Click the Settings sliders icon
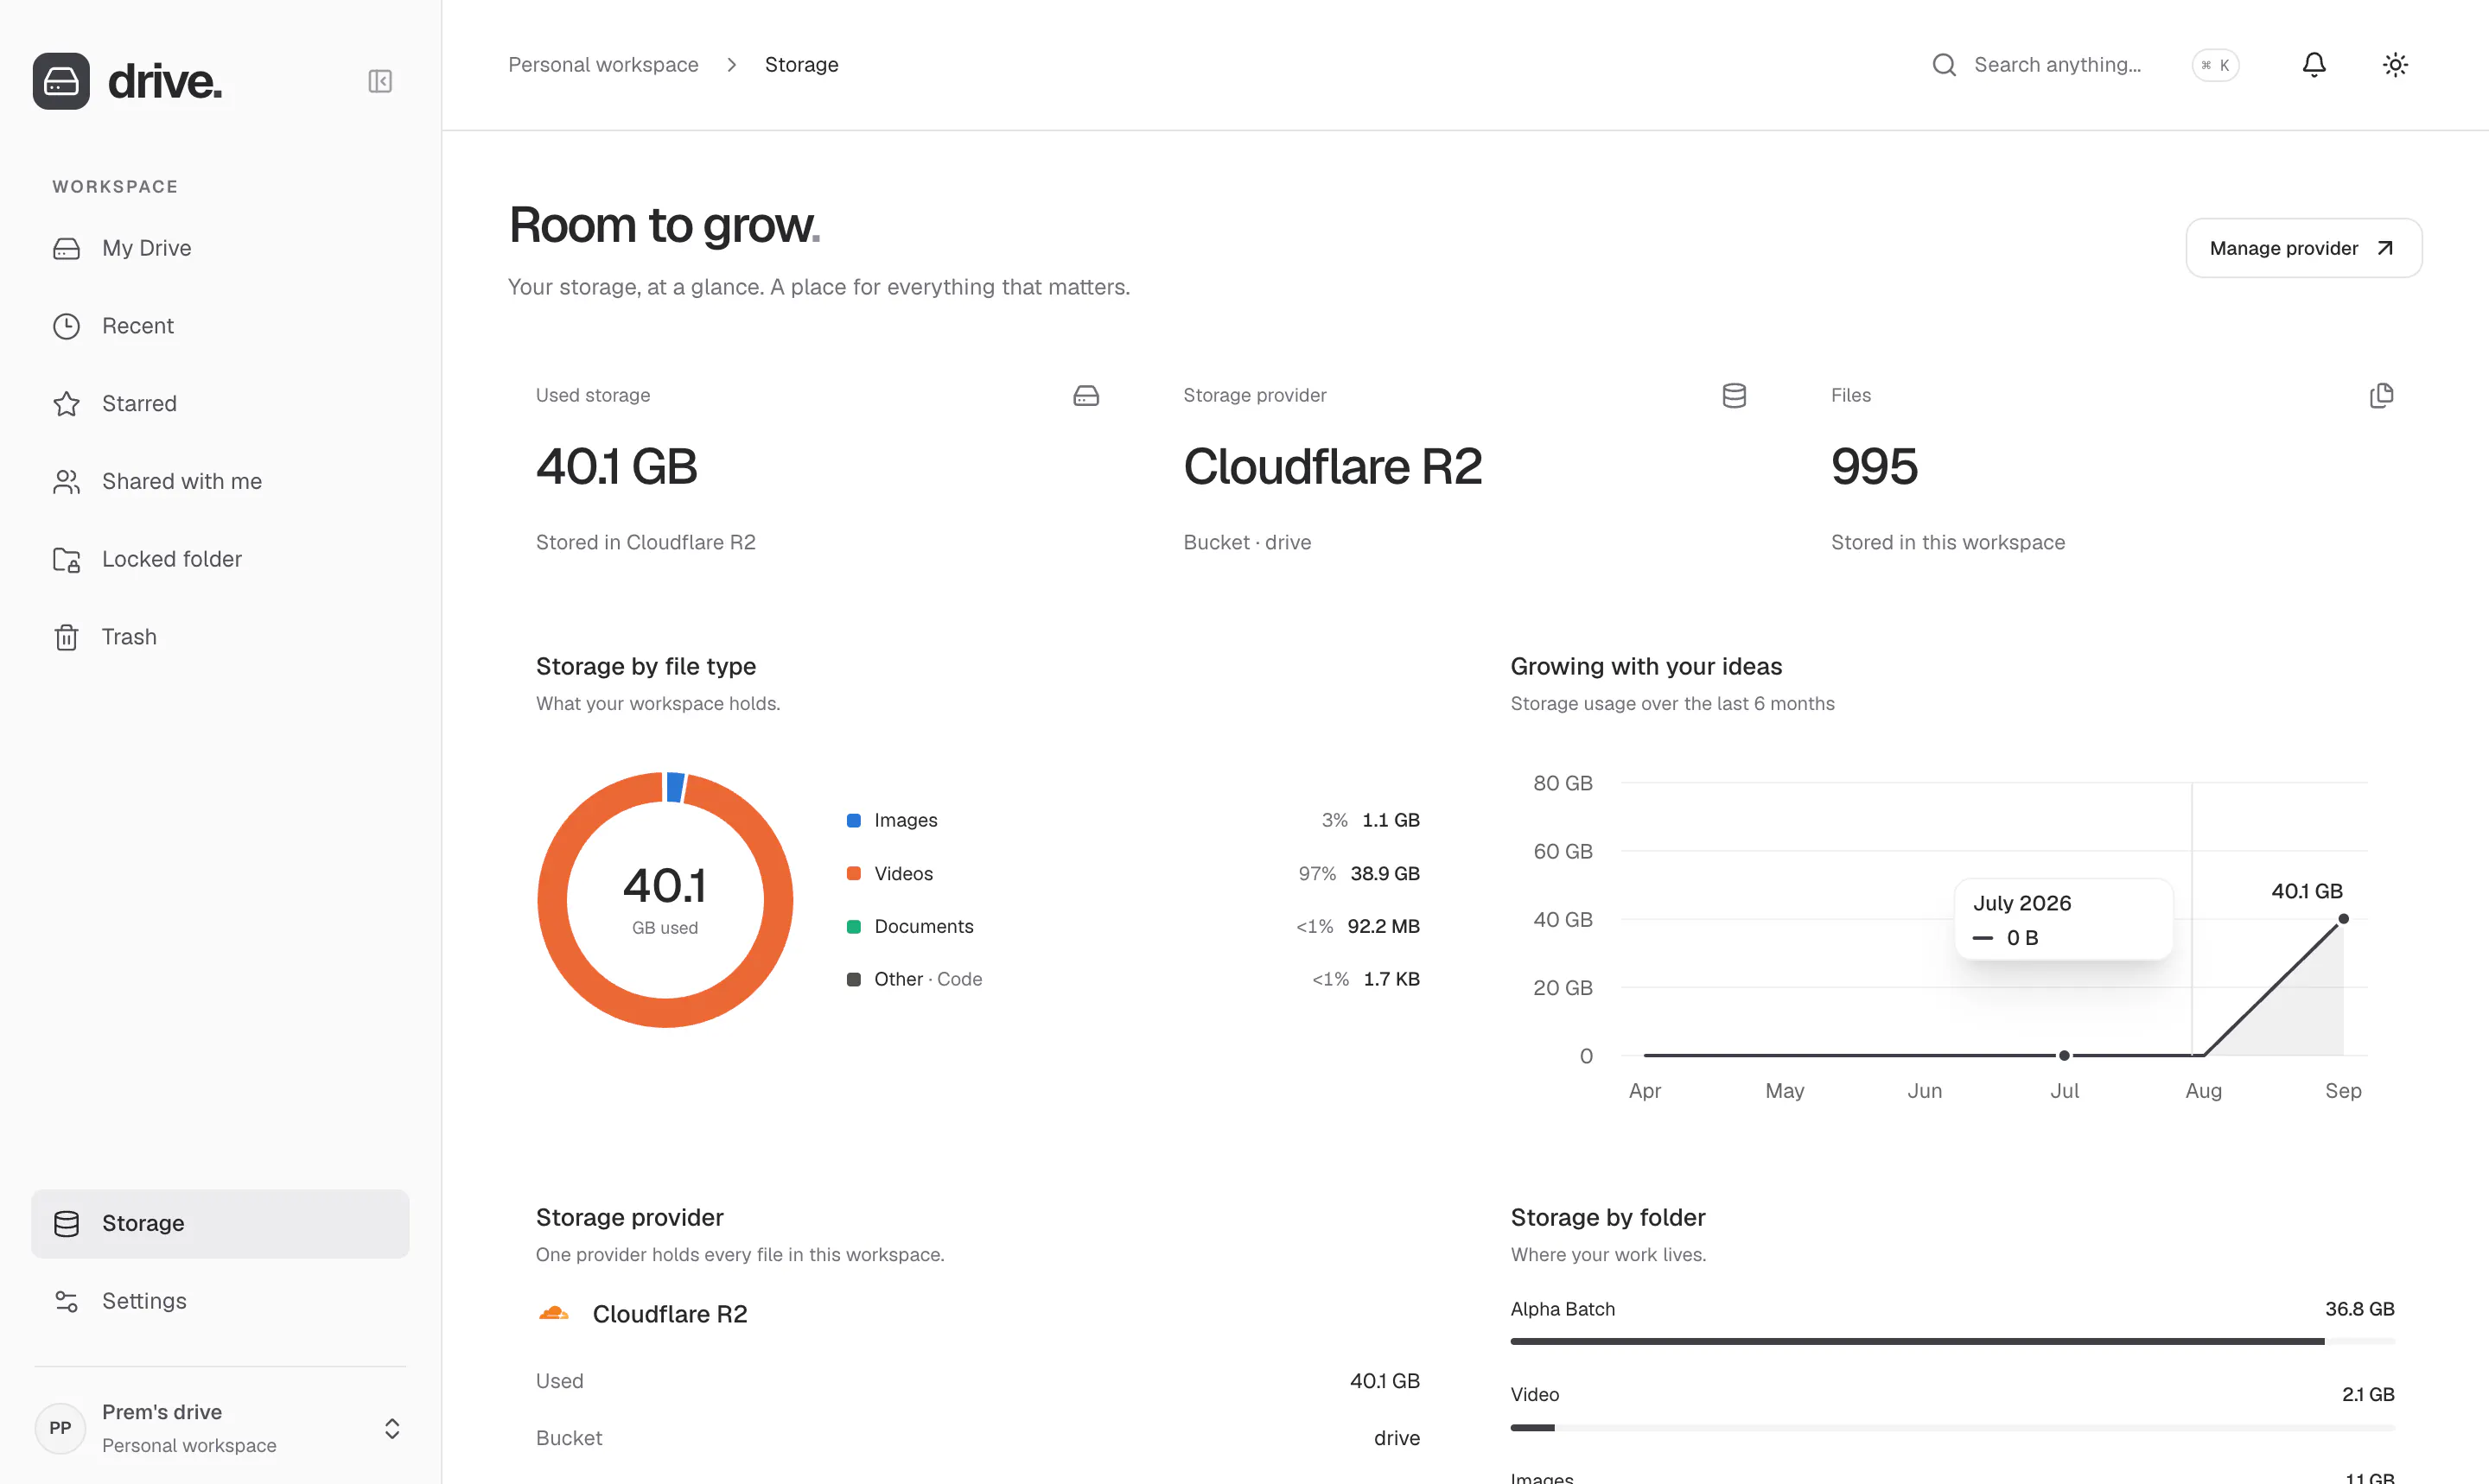 66,1301
